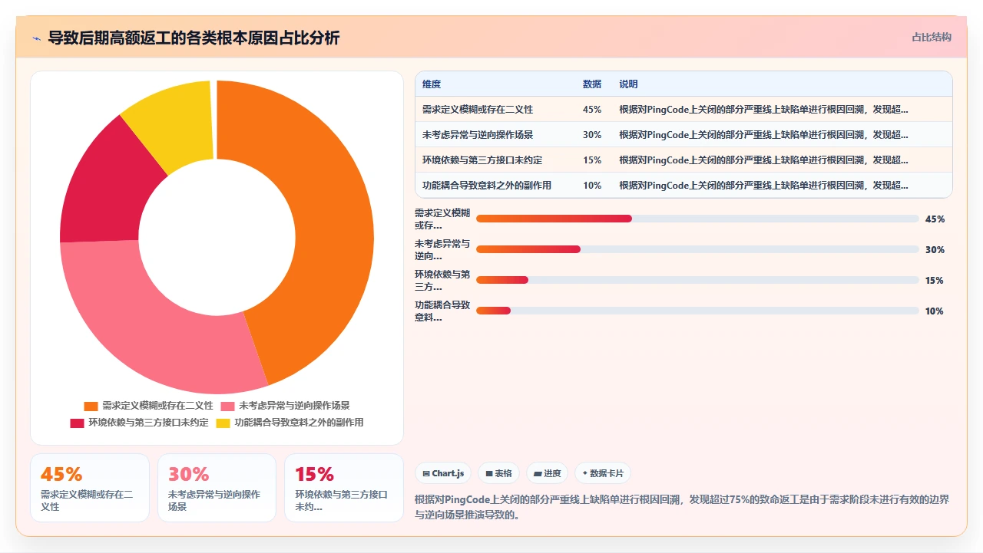This screenshot has width=983, height=553.
Task: Click the 数据 column header
Action: (x=592, y=84)
